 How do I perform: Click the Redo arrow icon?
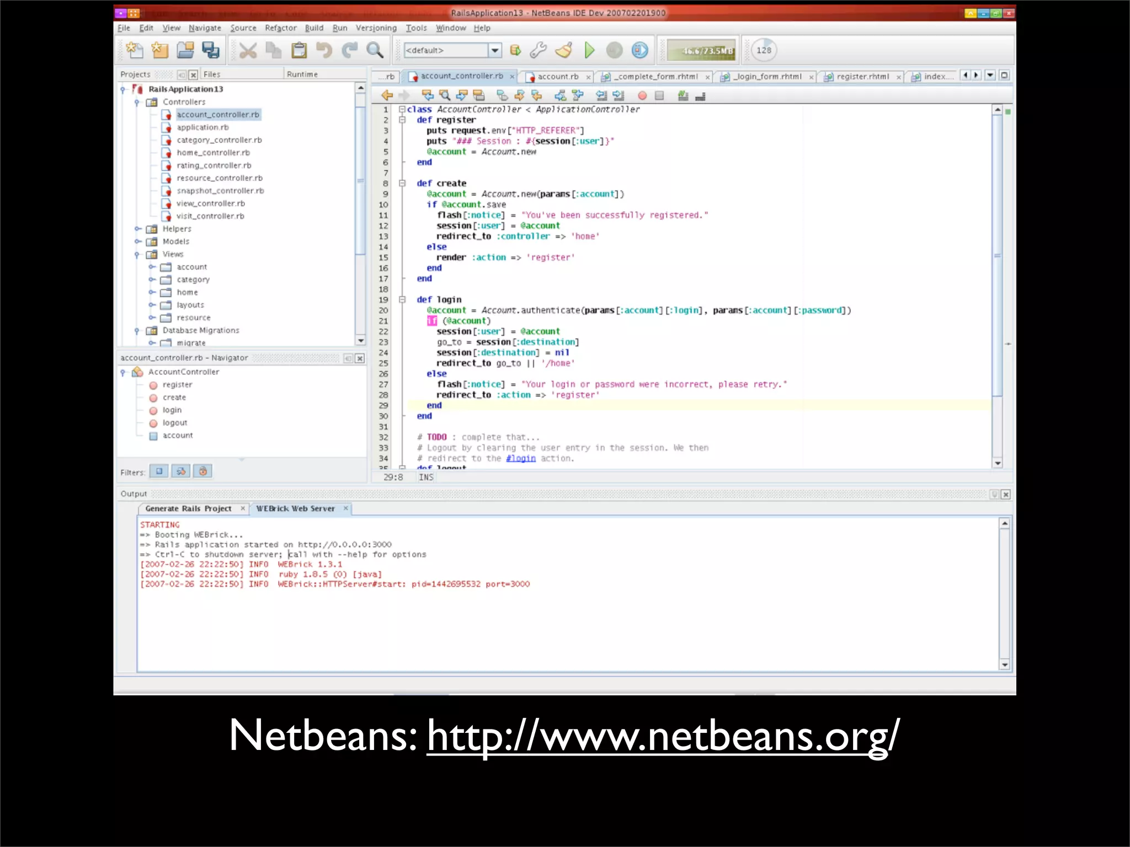click(350, 51)
